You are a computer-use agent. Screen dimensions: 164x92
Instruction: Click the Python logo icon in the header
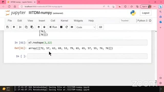tap(133, 13)
